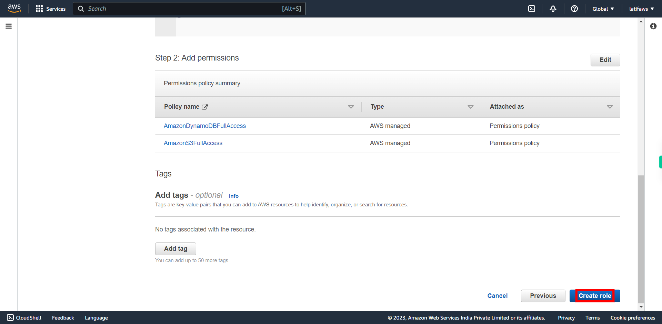The width and height of the screenshot is (662, 324).
Task: Focus the top Search input field
Action: [189, 9]
